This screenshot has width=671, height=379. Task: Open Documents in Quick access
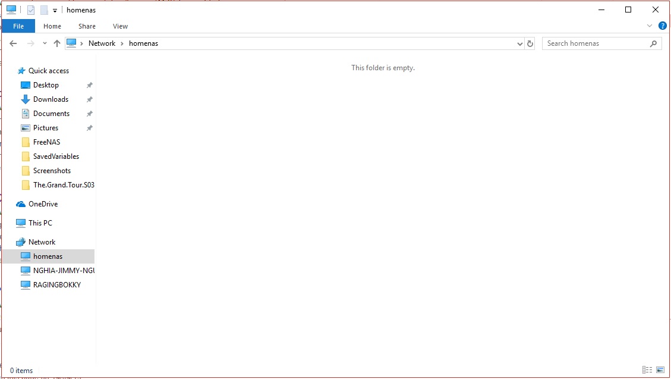[x=51, y=114]
